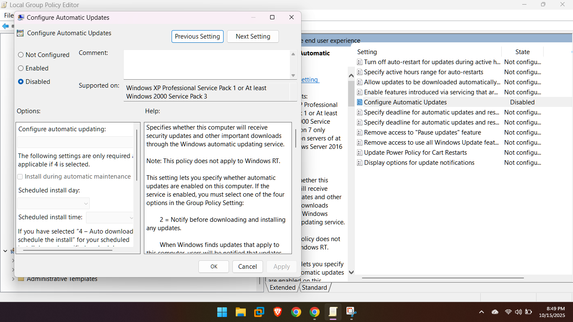Open File Explorer from the taskbar
The image size is (573, 322).
pyautogui.click(x=240, y=312)
